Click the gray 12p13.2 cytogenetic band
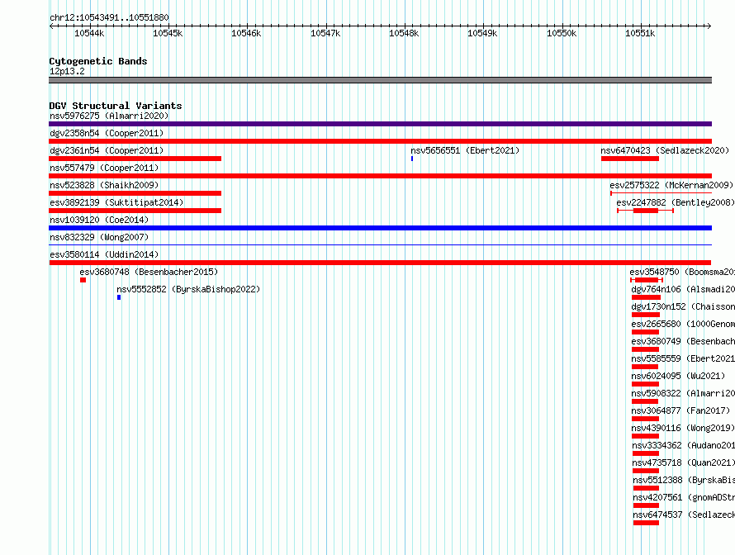Image resolution: width=735 pixels, height=555 pixels. [x=380, y=80]
